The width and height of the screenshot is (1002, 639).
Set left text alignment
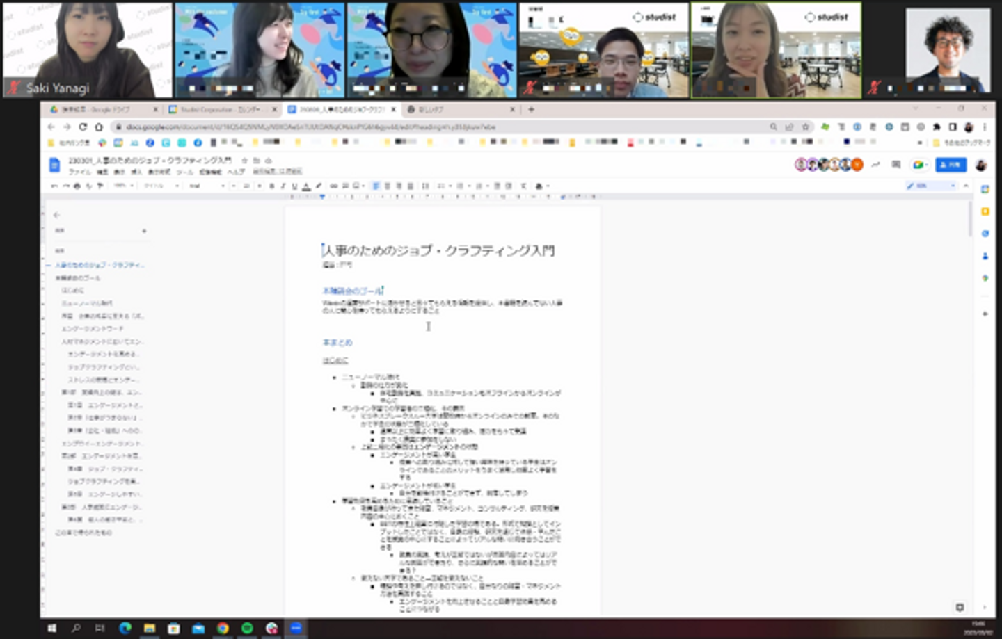[x=376, y=186]
